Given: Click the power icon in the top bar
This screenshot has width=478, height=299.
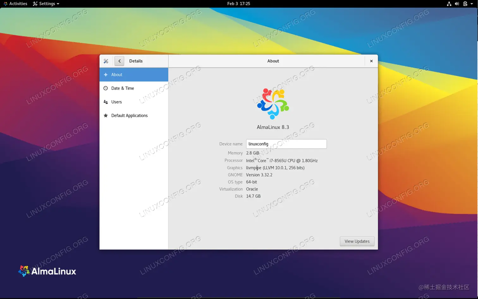Looking at the screenshot, I should (465, 4).
